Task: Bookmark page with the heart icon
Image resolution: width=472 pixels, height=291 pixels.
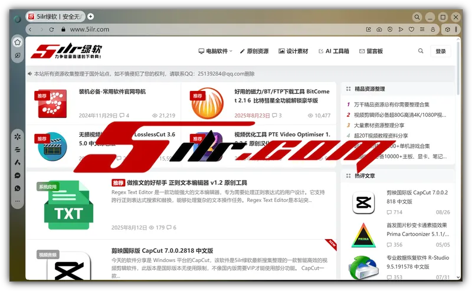Action: pyautogui.click(x=411, y=30)
